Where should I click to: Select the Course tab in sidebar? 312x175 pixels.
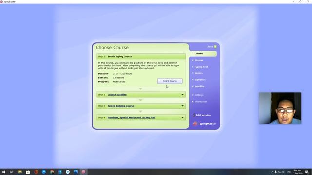[x=203, y=54]
